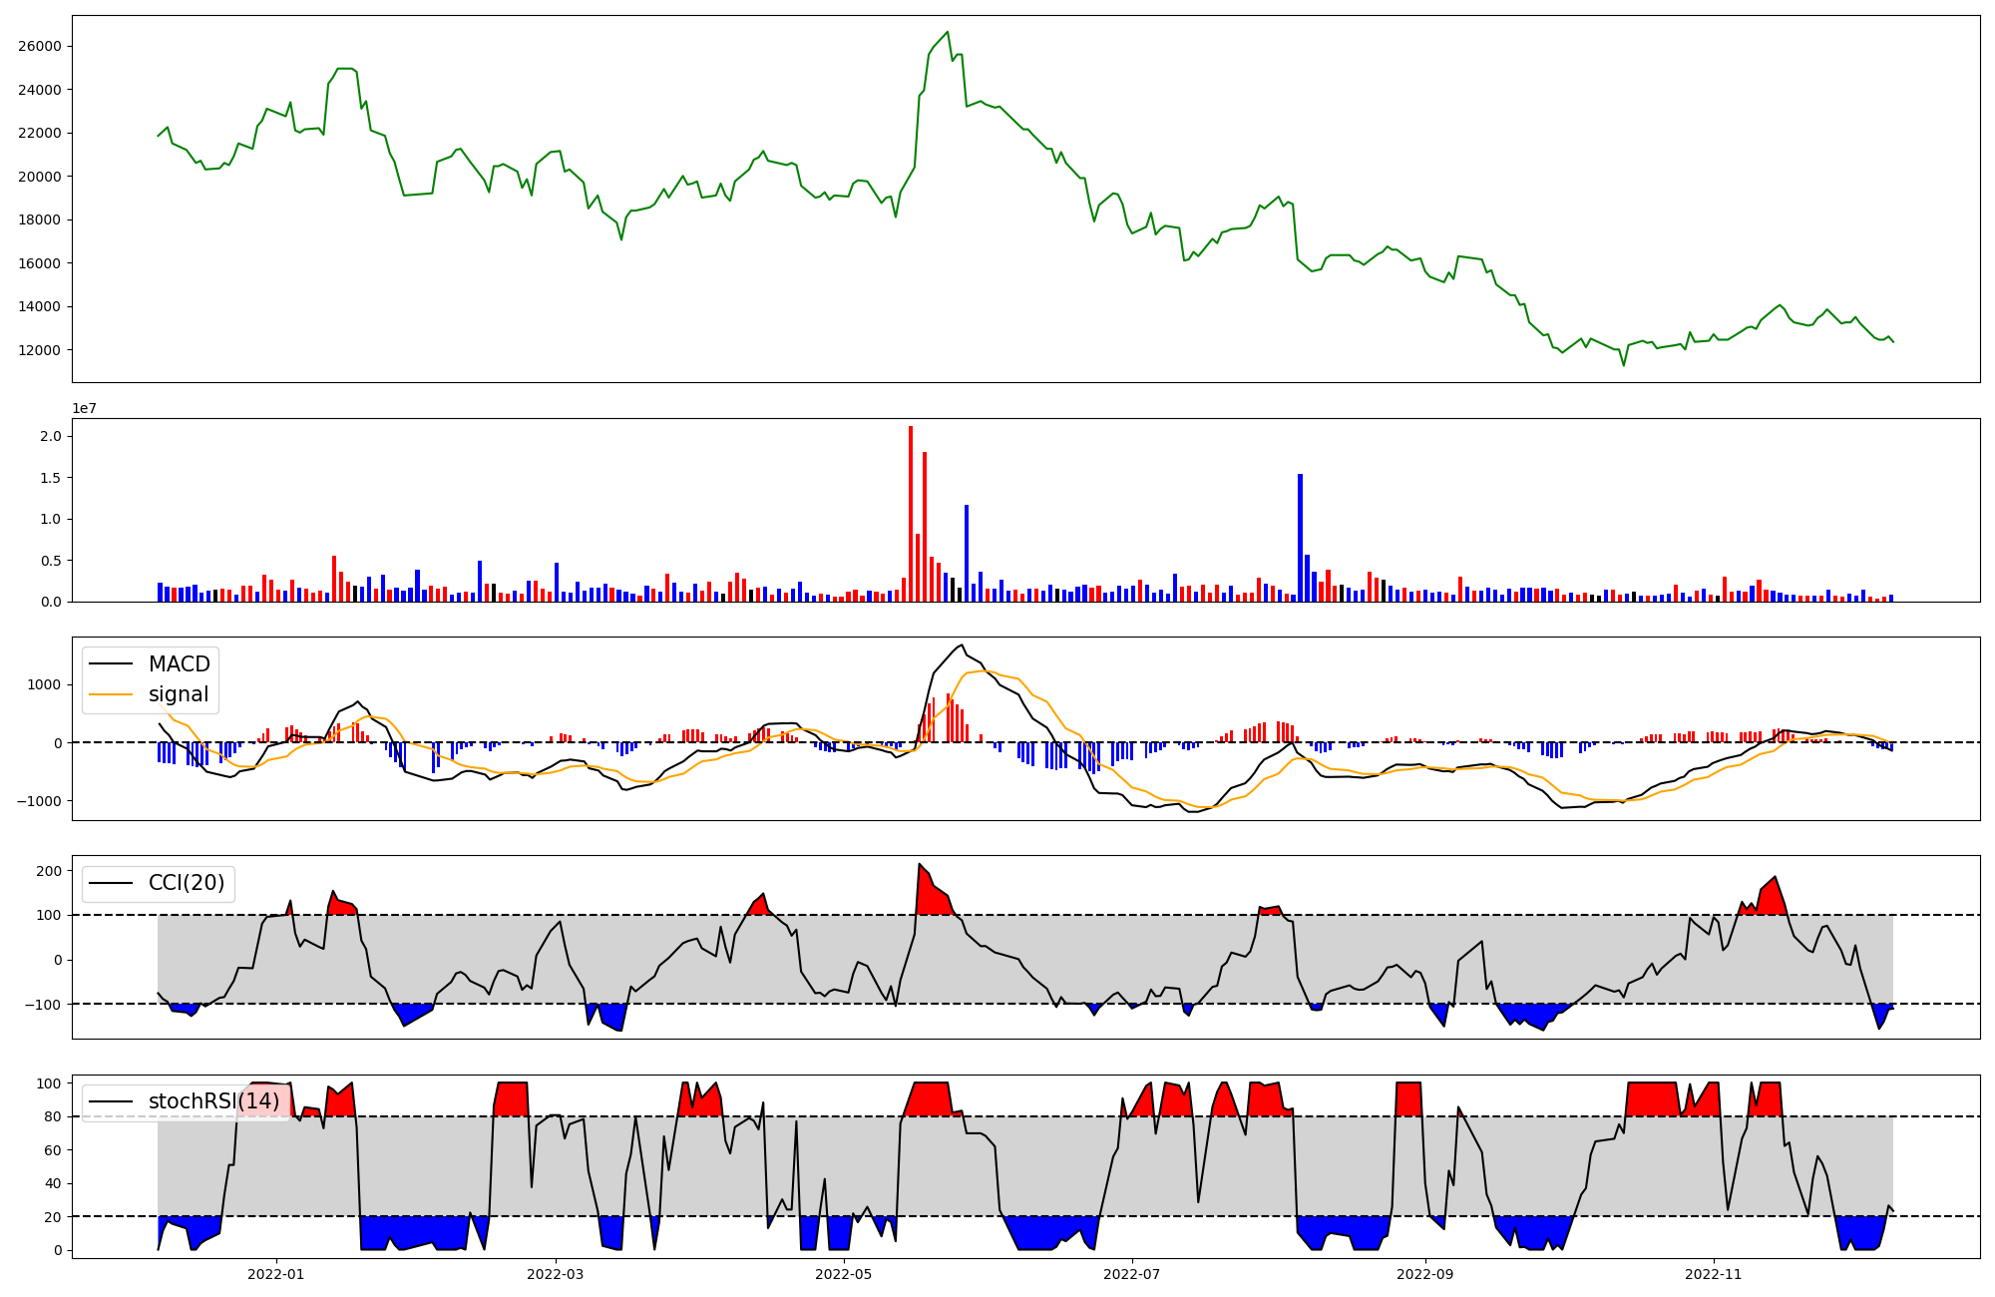Viewport: 1995px width, 1297px height.
Task: Click the 2022-03 date tick label
Action: point(555,1274)
